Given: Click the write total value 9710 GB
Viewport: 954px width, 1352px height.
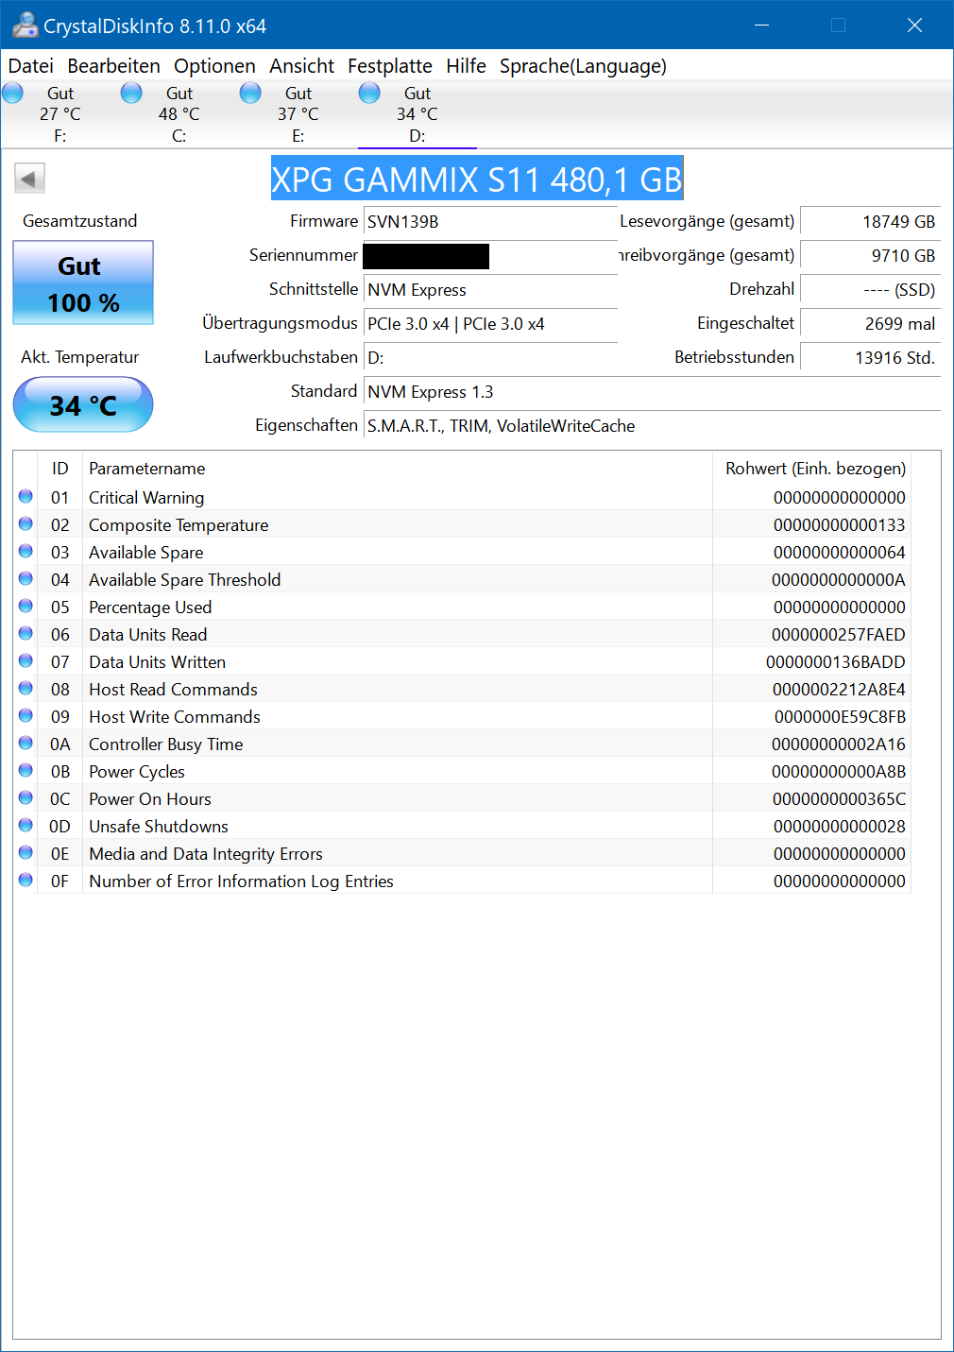Looking at the screenshot, I should [870, 256].
